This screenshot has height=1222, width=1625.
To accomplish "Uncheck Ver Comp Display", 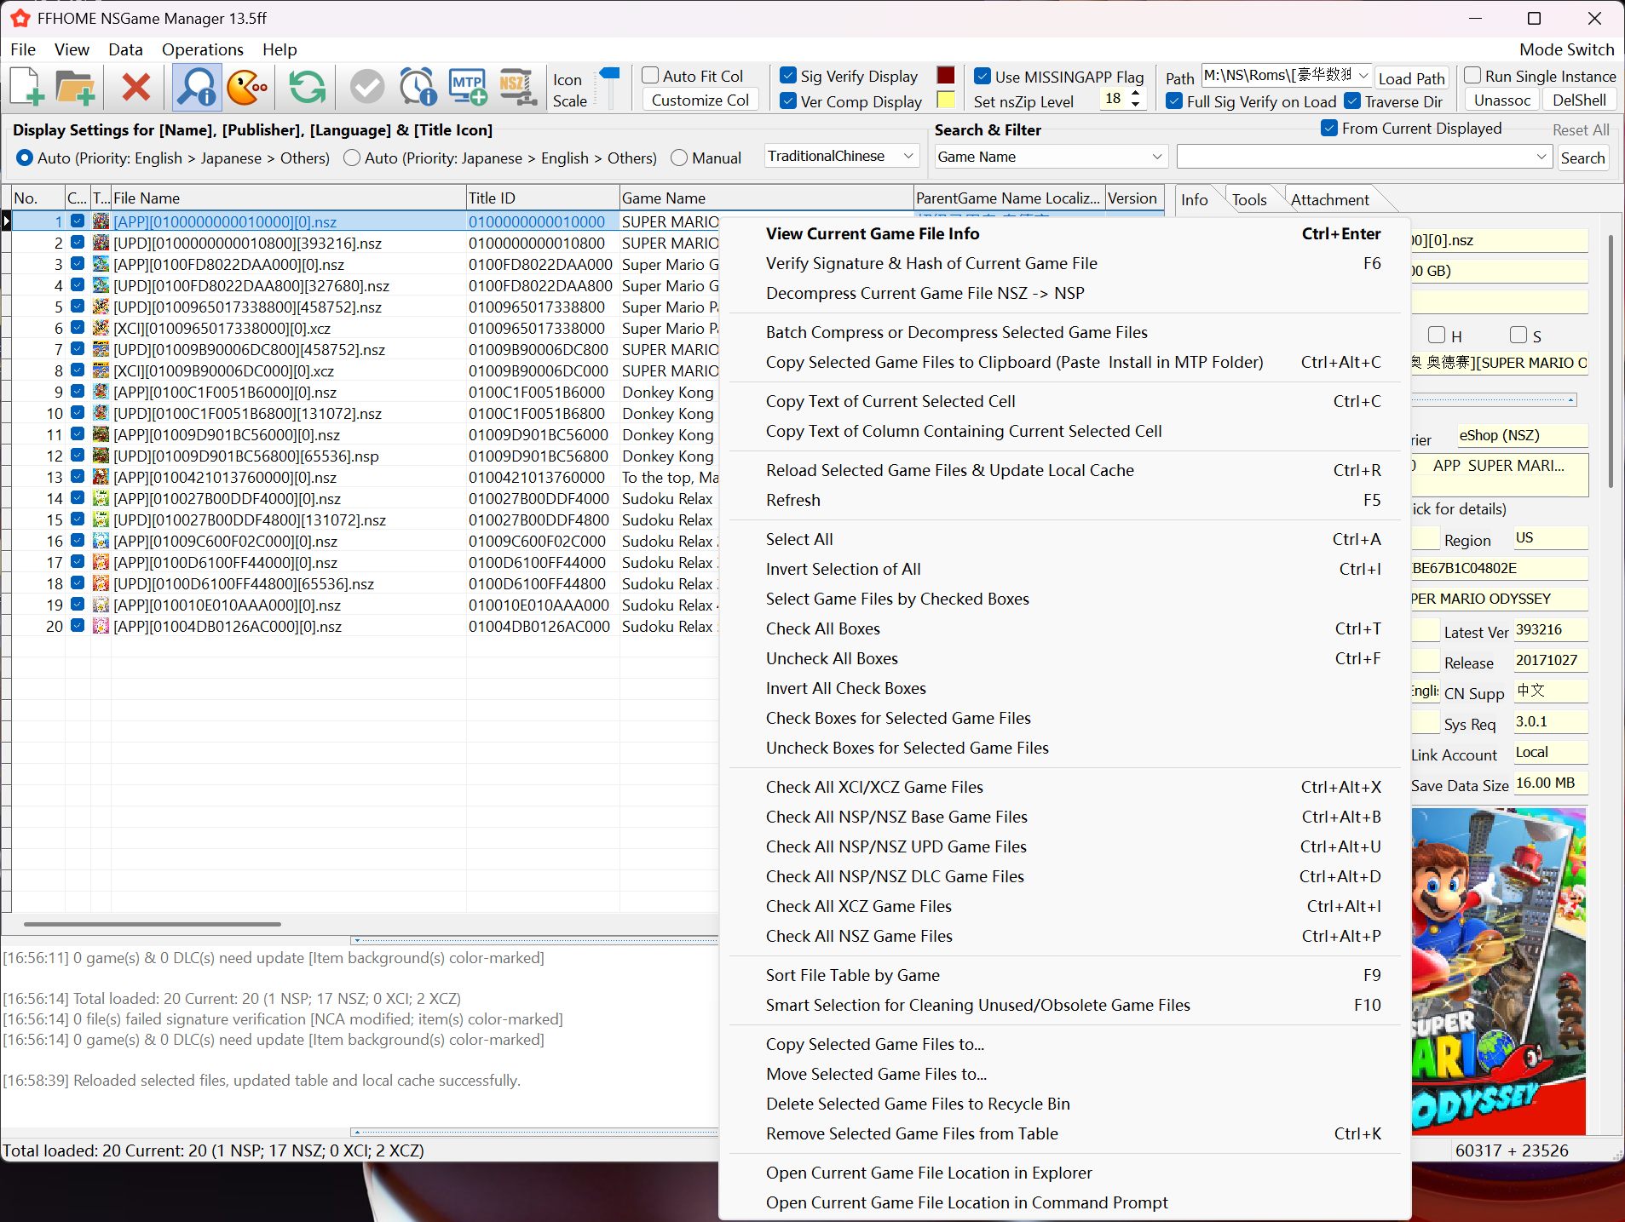I will (788, 101).
